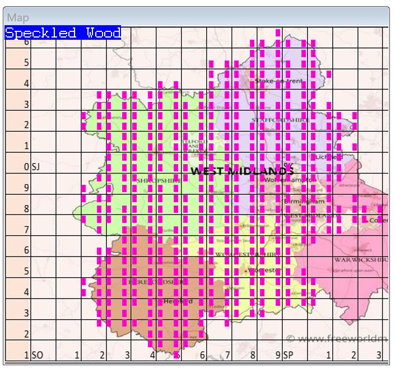Click the Speckled Wood species title
395x368 pixels.
coord(63,33)
